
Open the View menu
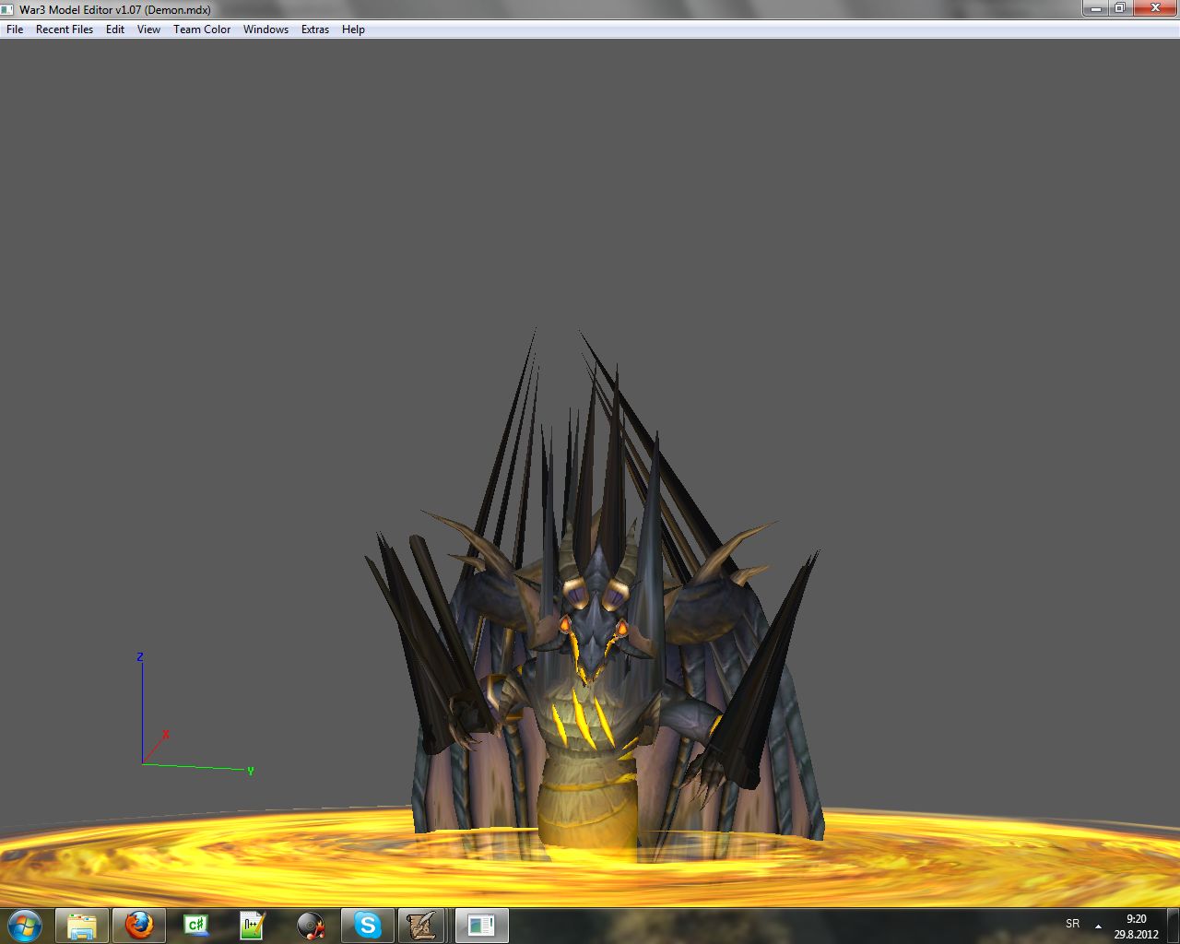[x=148, y=29]
